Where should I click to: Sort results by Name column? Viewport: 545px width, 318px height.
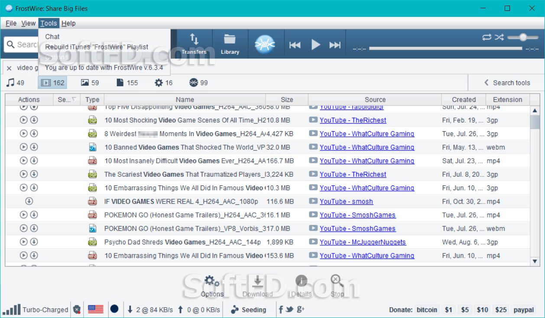click(x=185, y=100)
